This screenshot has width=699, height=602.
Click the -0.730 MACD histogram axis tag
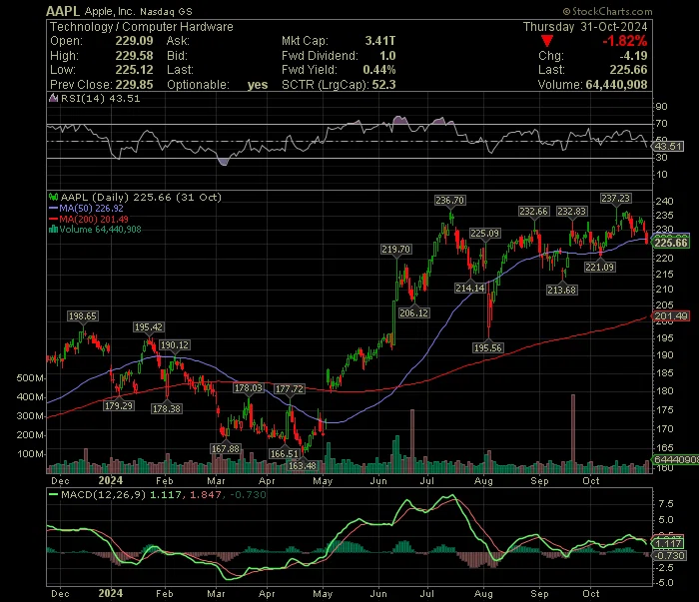pyautogui.click(x=670, y=556)
